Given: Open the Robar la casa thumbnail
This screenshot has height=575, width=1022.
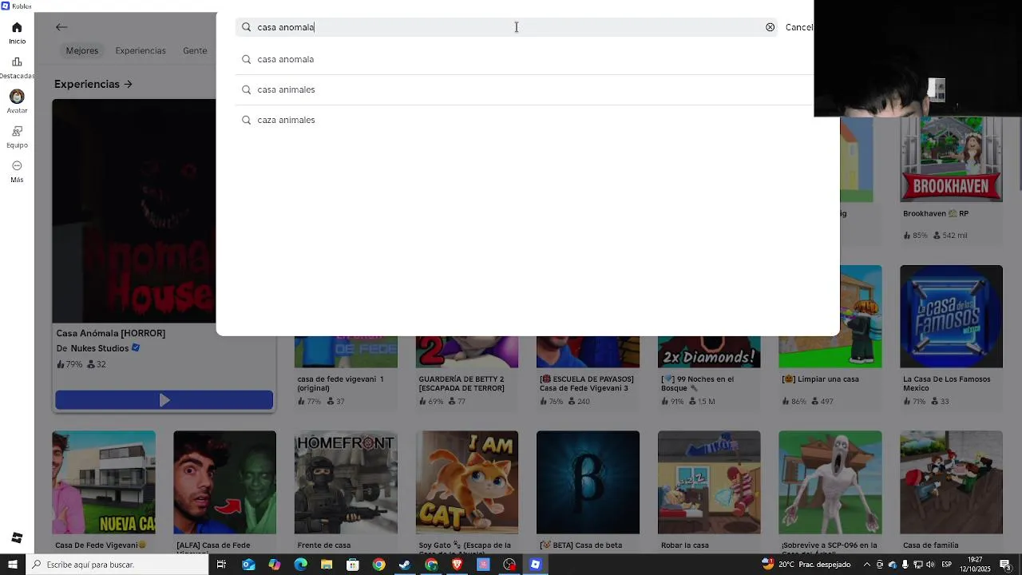Looking at the screenshot, I should point(709,482).
